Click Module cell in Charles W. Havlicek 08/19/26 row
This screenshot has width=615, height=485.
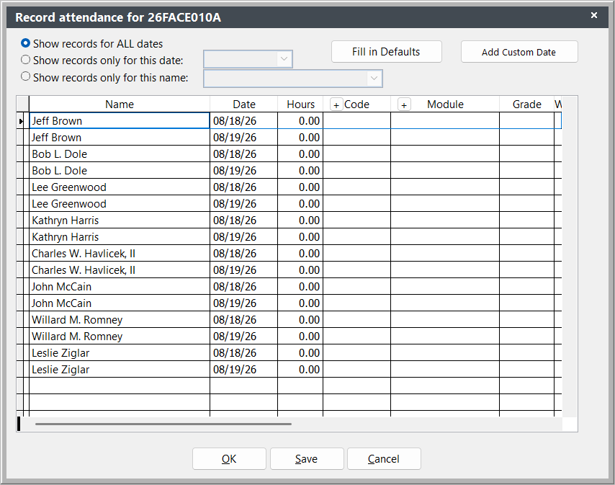(x=445, y=270)
